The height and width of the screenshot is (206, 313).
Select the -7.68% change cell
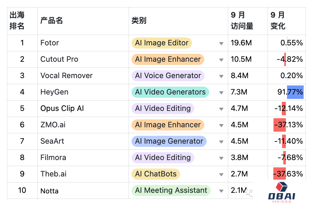[x=287, y=158]
